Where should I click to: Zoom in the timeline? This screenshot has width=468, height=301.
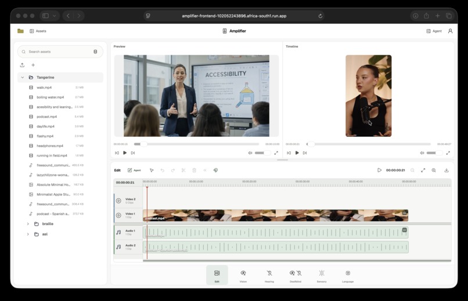434,170
